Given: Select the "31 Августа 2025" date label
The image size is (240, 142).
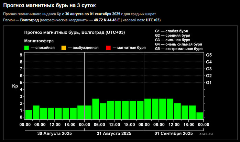Looking at the screenshot, I should (x=114, y=133).
